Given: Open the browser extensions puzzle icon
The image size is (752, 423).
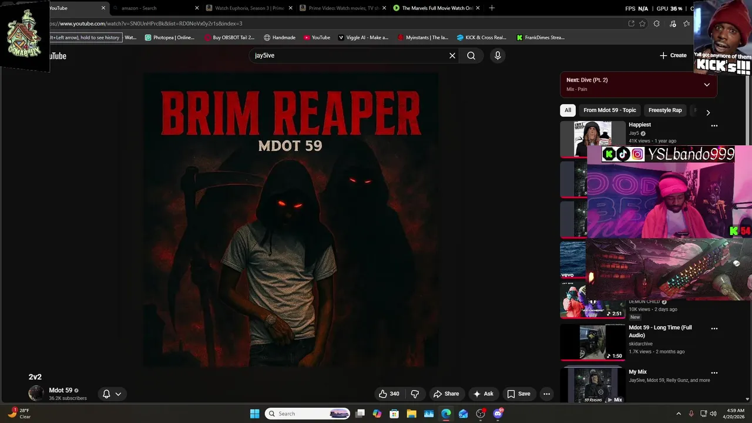Looking at the screenshot, I should (657, 23).
